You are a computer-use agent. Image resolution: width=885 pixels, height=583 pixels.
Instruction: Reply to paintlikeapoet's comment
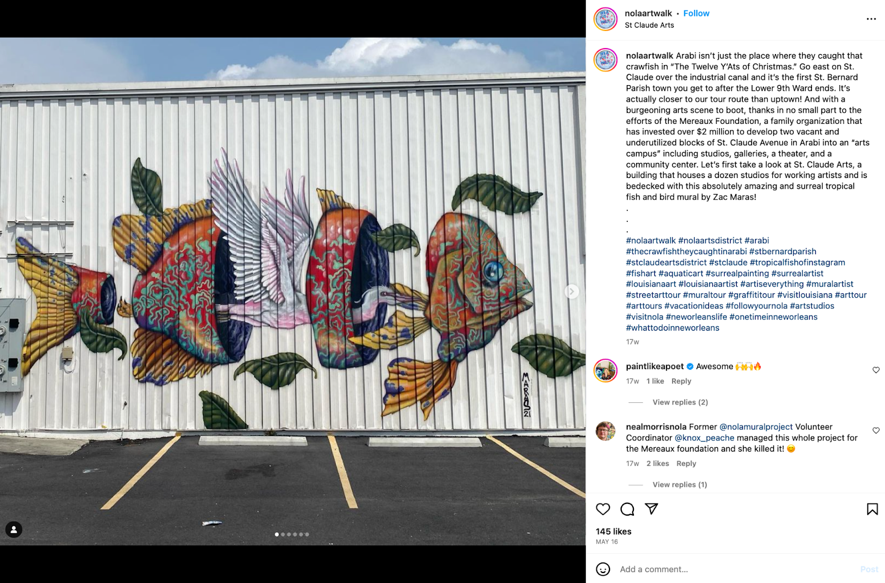(681, 381)
